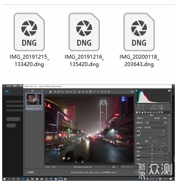Select the Hand tool in Camera Raw toolbar
This screenshot has height=183, width=177.
(x=51, y=92)
